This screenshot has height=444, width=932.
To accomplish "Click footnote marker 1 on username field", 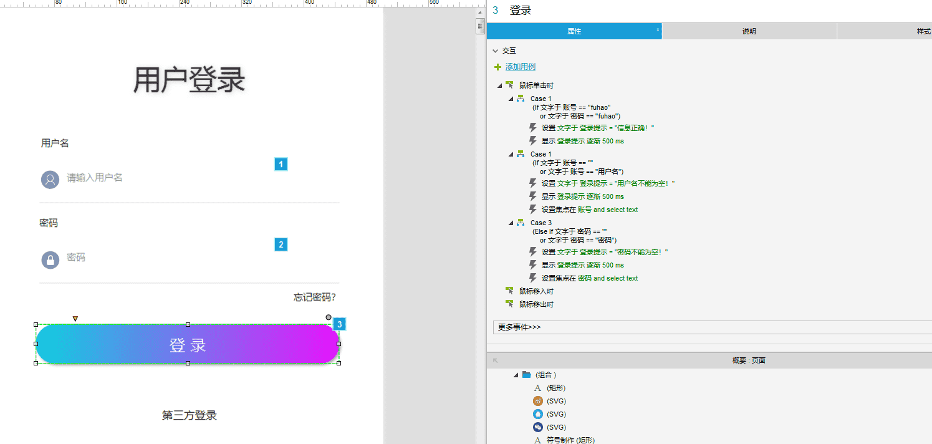I will click(281, 165).
